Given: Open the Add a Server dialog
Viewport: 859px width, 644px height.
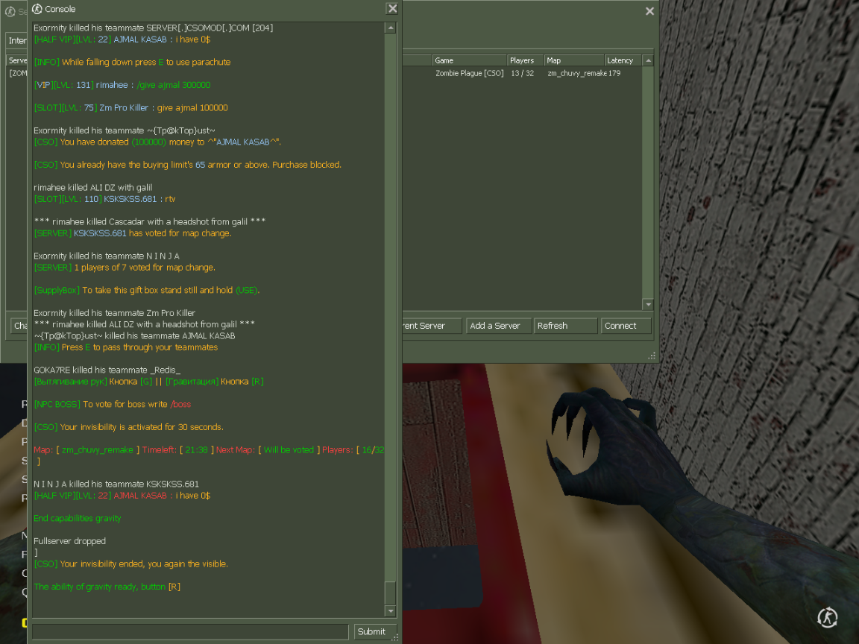Looking at the screenshot, I should [x=498, y=326].
